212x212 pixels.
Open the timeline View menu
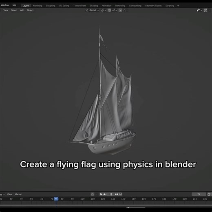9,194
